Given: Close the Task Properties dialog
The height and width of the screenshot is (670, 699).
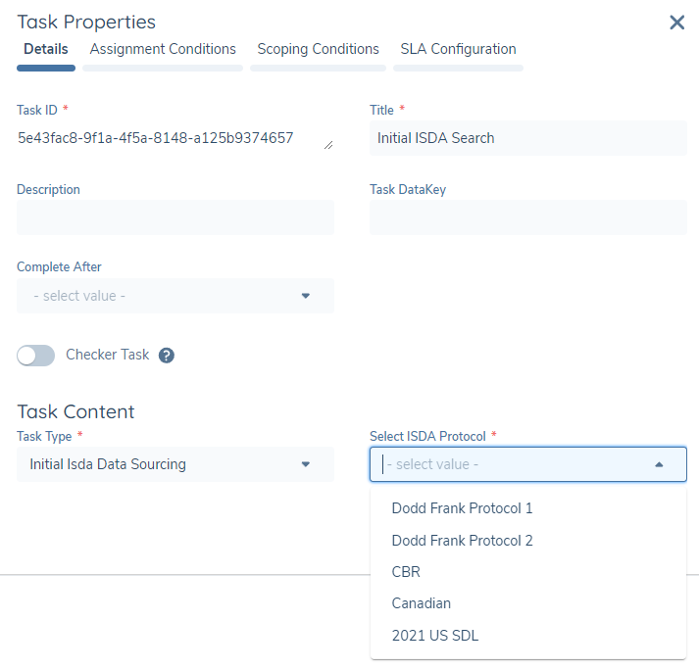Looking at the screenshot, I should pos(676,23).
